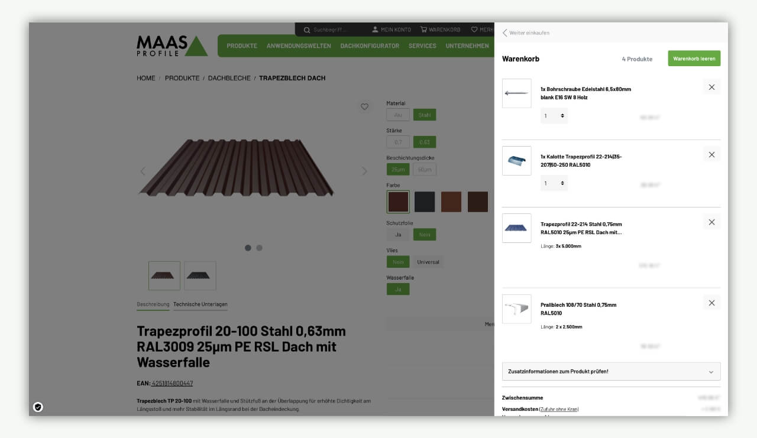Open Trapezprofil 22-214 image in cart
757x438 pixels.
pos(516,228)
